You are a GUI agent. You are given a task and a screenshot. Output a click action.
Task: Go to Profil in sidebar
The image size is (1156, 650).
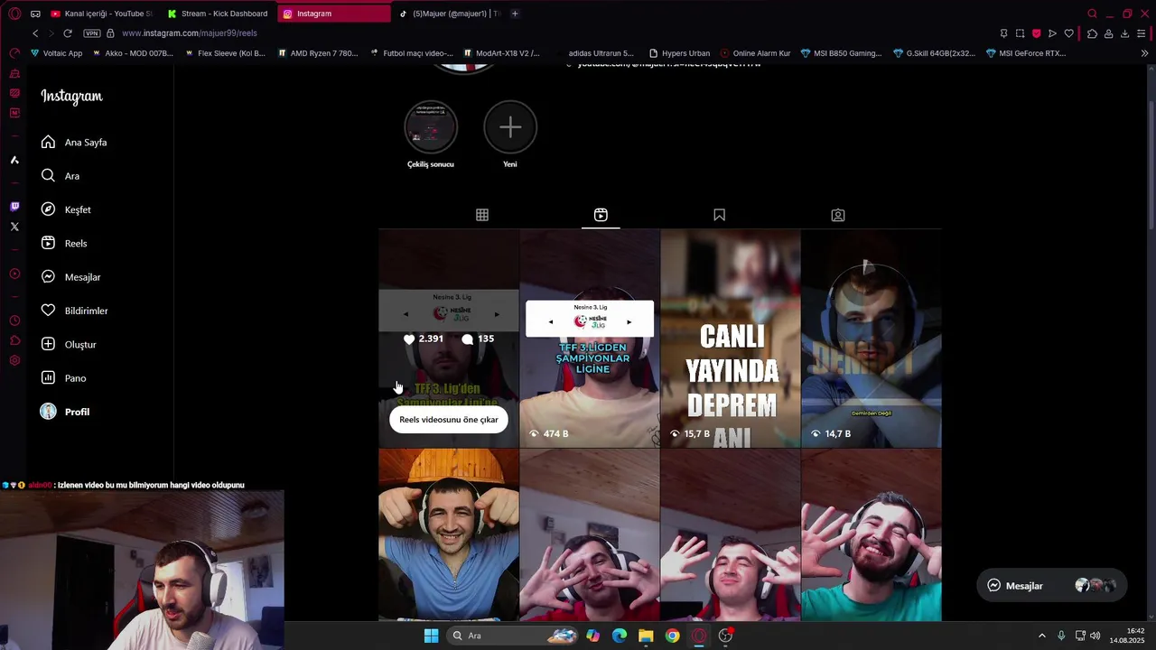[65, 412]
